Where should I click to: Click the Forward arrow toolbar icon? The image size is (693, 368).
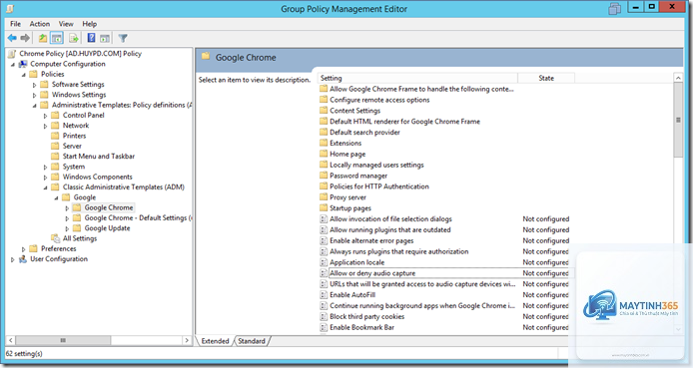pos(25,38)
